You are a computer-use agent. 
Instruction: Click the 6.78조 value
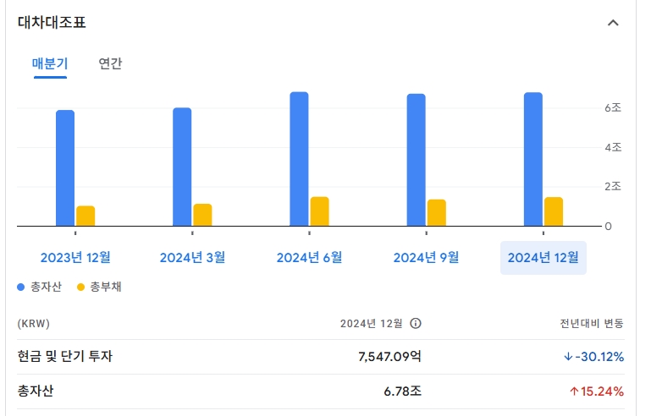403,391
